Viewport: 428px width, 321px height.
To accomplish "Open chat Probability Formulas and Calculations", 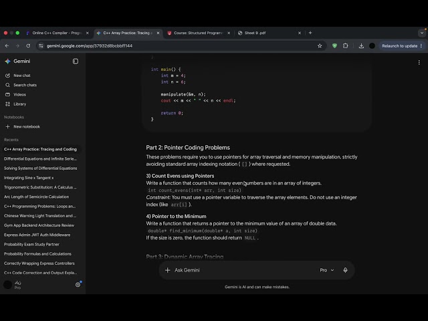I will [37, 254].
